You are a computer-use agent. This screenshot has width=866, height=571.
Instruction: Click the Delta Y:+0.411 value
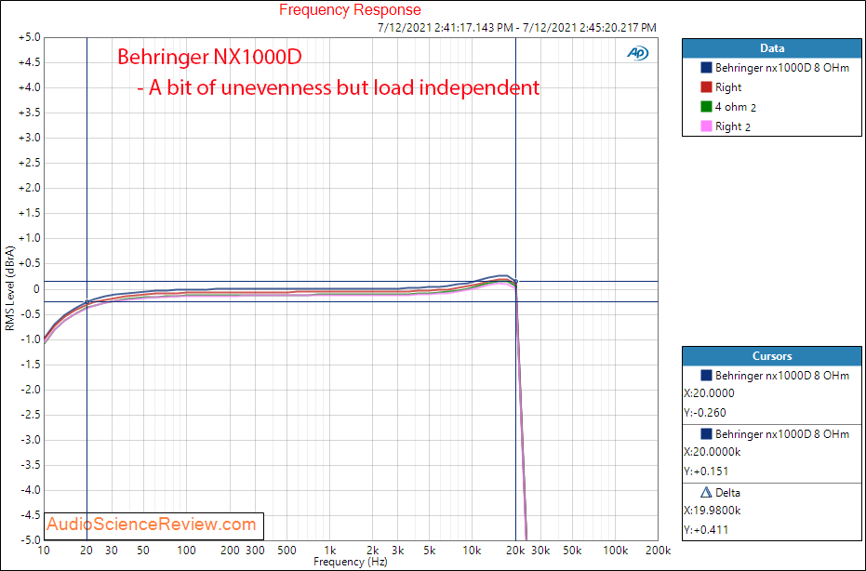(706, 529)
